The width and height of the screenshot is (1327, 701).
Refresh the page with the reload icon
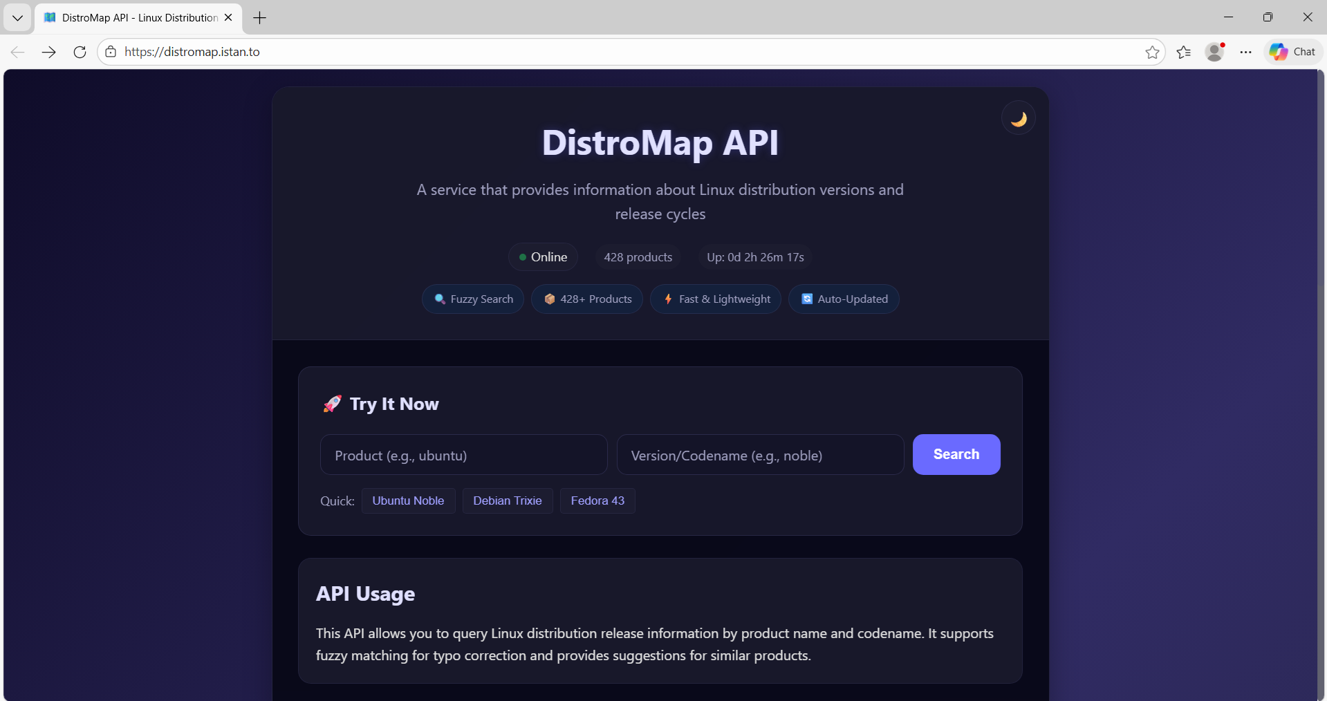(x=80, y=52)
